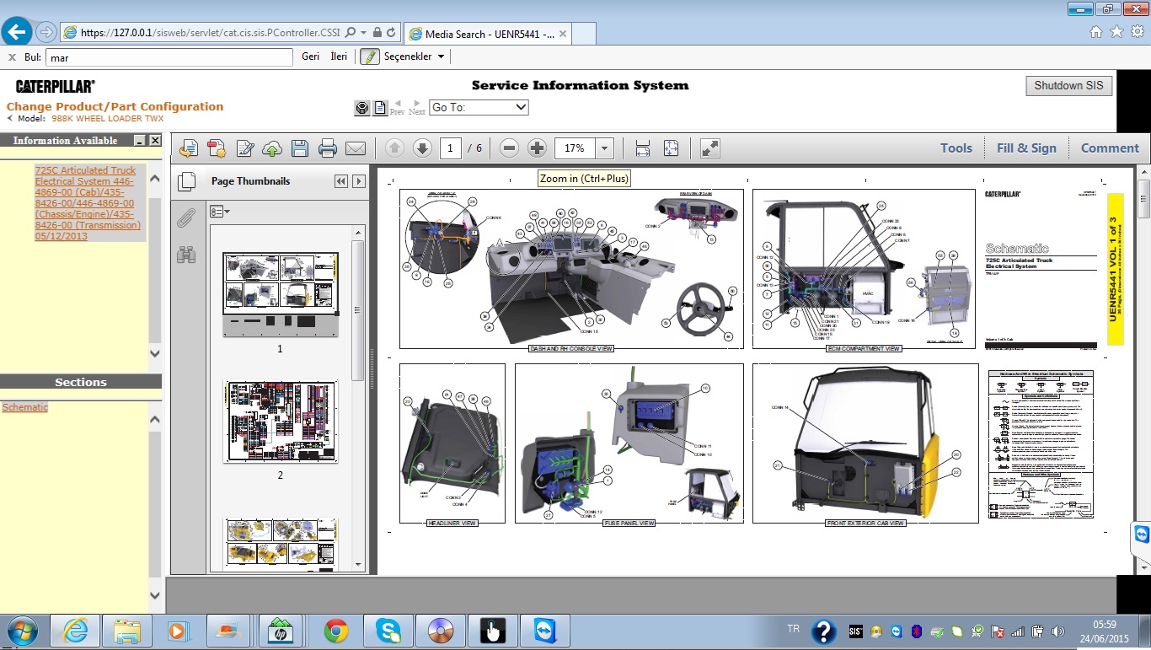Screen dimensions: 1151x650
Task: Click the zoom in plus button
Action: click(x=537, y=148)
